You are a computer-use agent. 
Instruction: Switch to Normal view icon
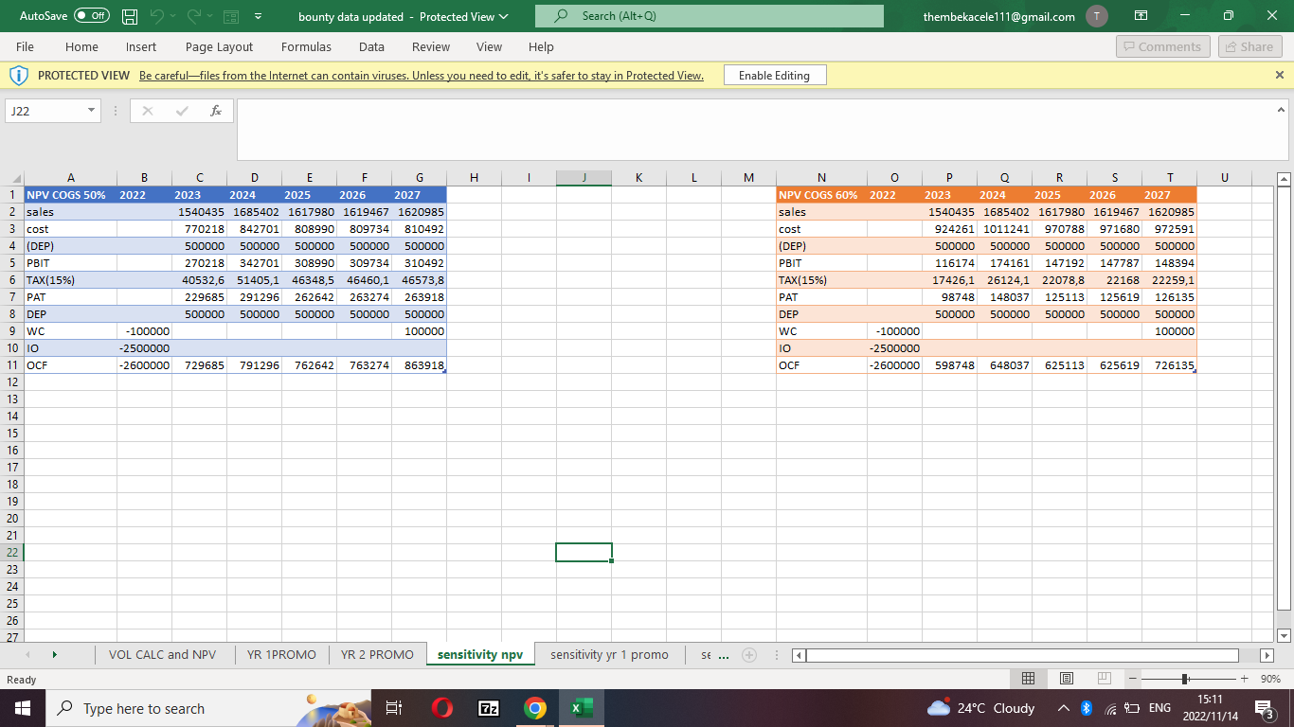(1028, 679)
